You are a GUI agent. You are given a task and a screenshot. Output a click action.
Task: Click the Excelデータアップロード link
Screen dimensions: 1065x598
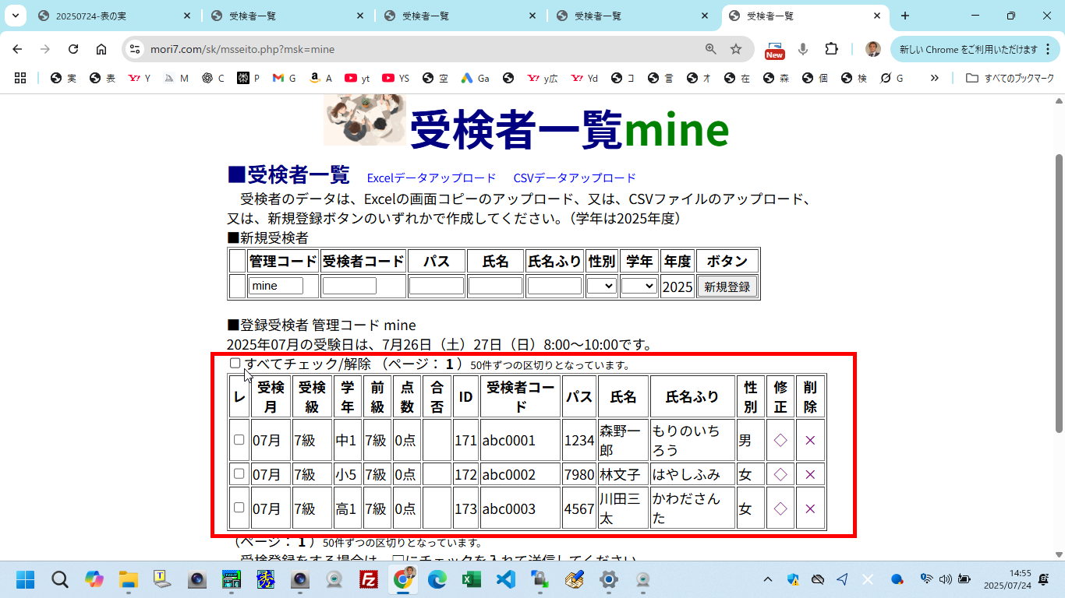431,178
